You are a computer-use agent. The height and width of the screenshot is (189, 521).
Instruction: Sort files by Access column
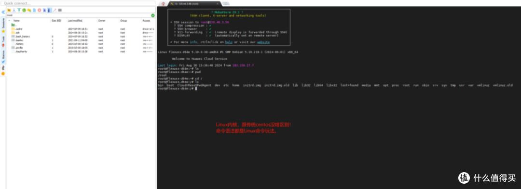click(x=146, y=21)
